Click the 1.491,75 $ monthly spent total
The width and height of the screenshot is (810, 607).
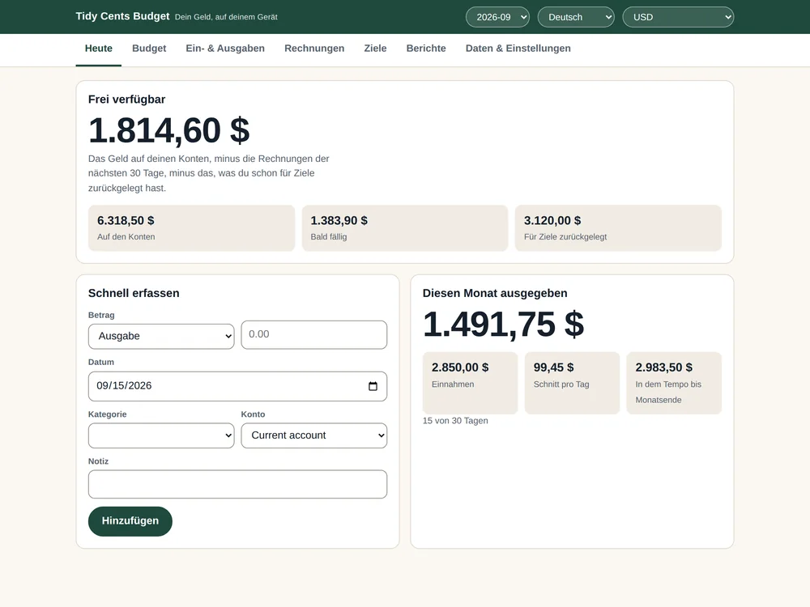503,325
